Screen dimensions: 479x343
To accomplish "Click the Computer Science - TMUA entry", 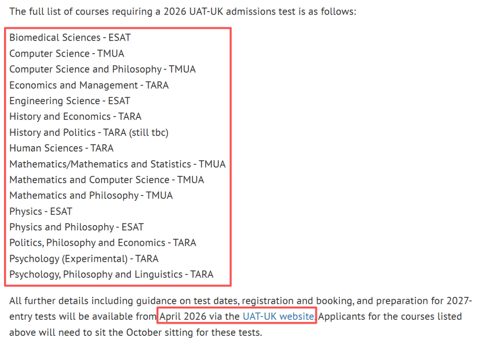I will (67, 54).
